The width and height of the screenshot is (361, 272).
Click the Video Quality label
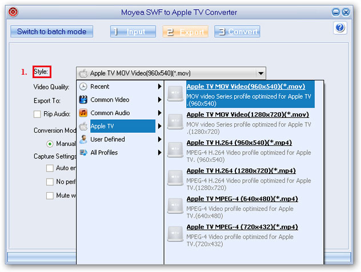coord(51,87)
